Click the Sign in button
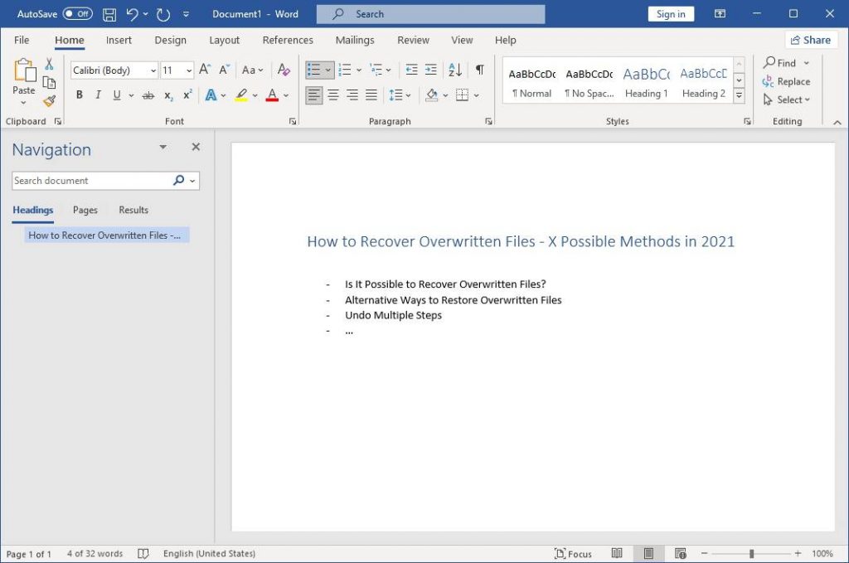Viewport: 849px width, 563px height. coord(670,13)
